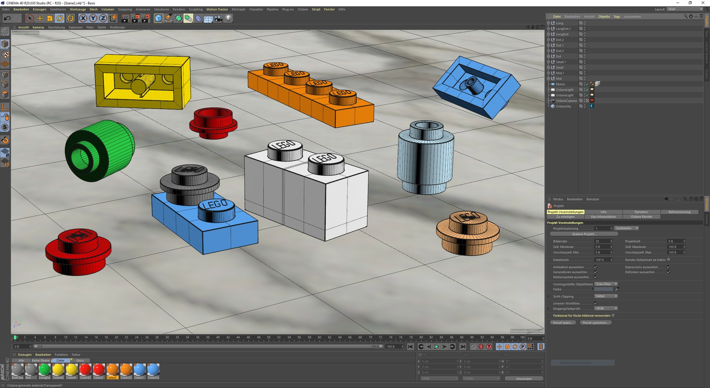Screen dimensions: 710x388
Task: Click the Undo arrow in the toolbar
Action: coord(7,18)
